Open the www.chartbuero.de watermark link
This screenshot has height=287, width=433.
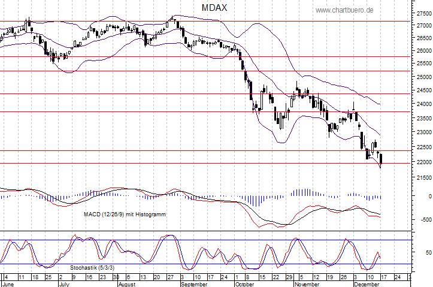pyautogui.click(x=344, y=10)
